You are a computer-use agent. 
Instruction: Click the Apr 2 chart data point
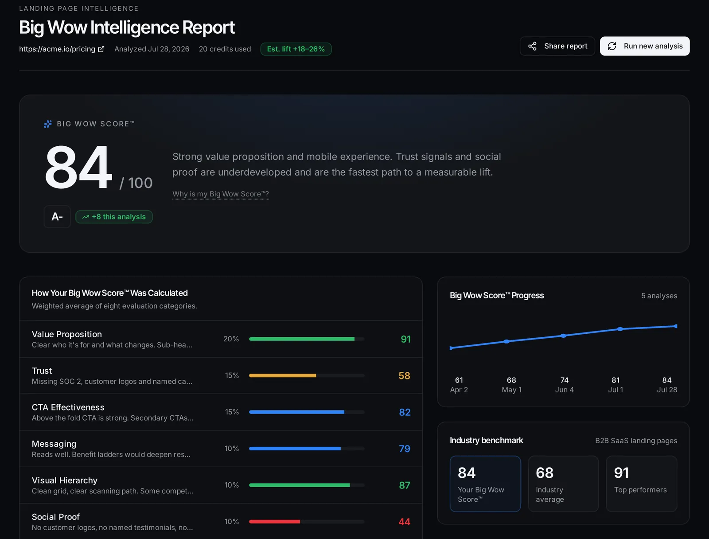pos(451,348)
